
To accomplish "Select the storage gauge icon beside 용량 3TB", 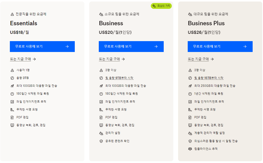I will pyautogui.click(x=12, y=78).
